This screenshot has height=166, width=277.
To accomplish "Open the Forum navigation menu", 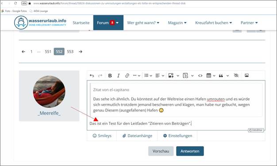I will click(108, 23).
